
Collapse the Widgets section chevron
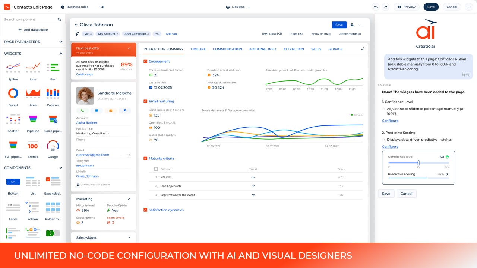(61, 54)
